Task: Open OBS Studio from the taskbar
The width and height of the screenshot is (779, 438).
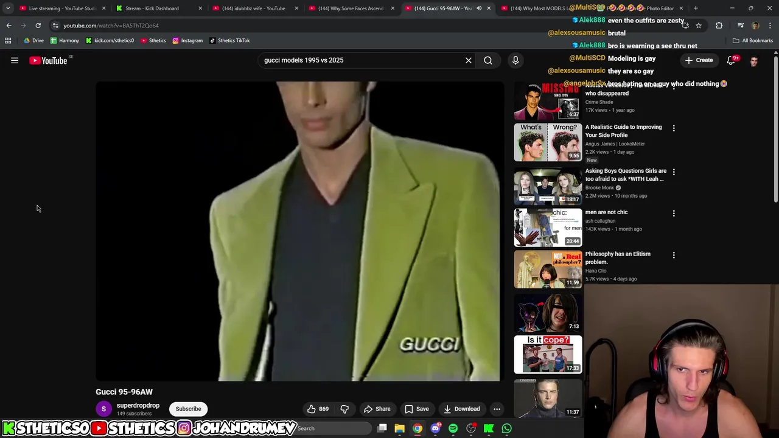Action: pos(471,428)
